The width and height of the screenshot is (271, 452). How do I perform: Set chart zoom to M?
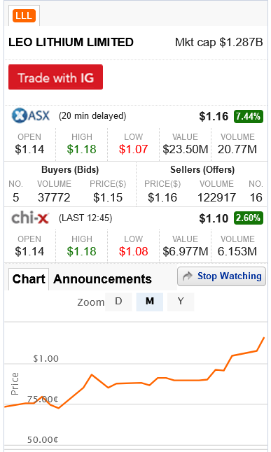tap(149, 302)
